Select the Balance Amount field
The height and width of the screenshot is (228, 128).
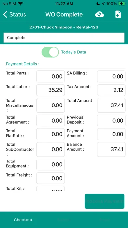[x=111, y=149]
